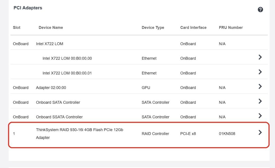Click the PCI Adapters panel title
Viewport: 275px width, 168px height.
(x=28, y=8)
